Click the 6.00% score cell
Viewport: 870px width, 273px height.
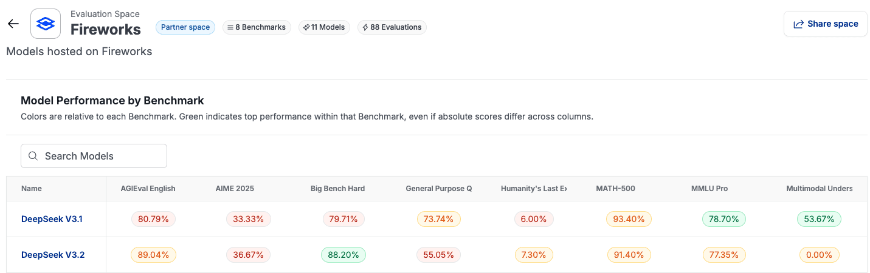click(x=534, y=219)
